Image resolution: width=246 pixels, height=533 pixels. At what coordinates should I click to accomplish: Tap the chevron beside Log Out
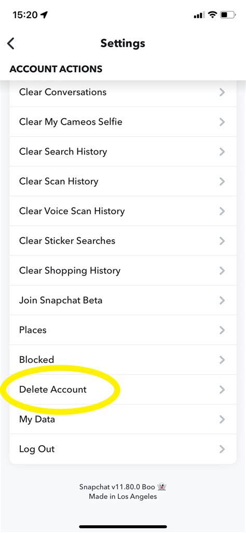pos(222,449)
